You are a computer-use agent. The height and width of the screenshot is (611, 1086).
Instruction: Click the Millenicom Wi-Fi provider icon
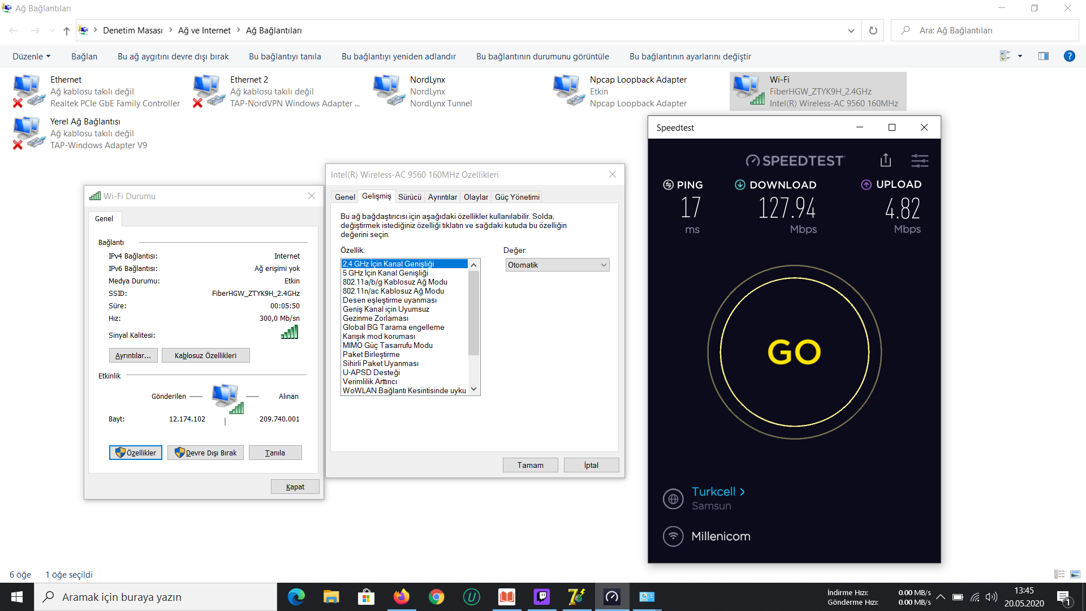click(673, 536)
